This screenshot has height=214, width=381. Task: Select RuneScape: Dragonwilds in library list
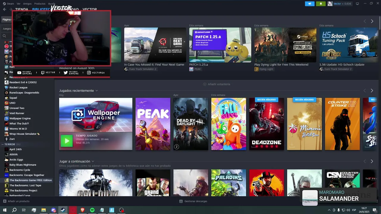[24, 92]
